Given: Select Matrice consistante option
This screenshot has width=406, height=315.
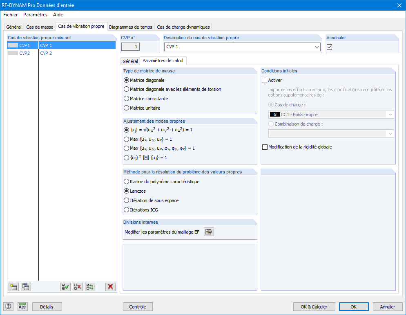Looking at the screenshot, I should click(x=146, y=99).
